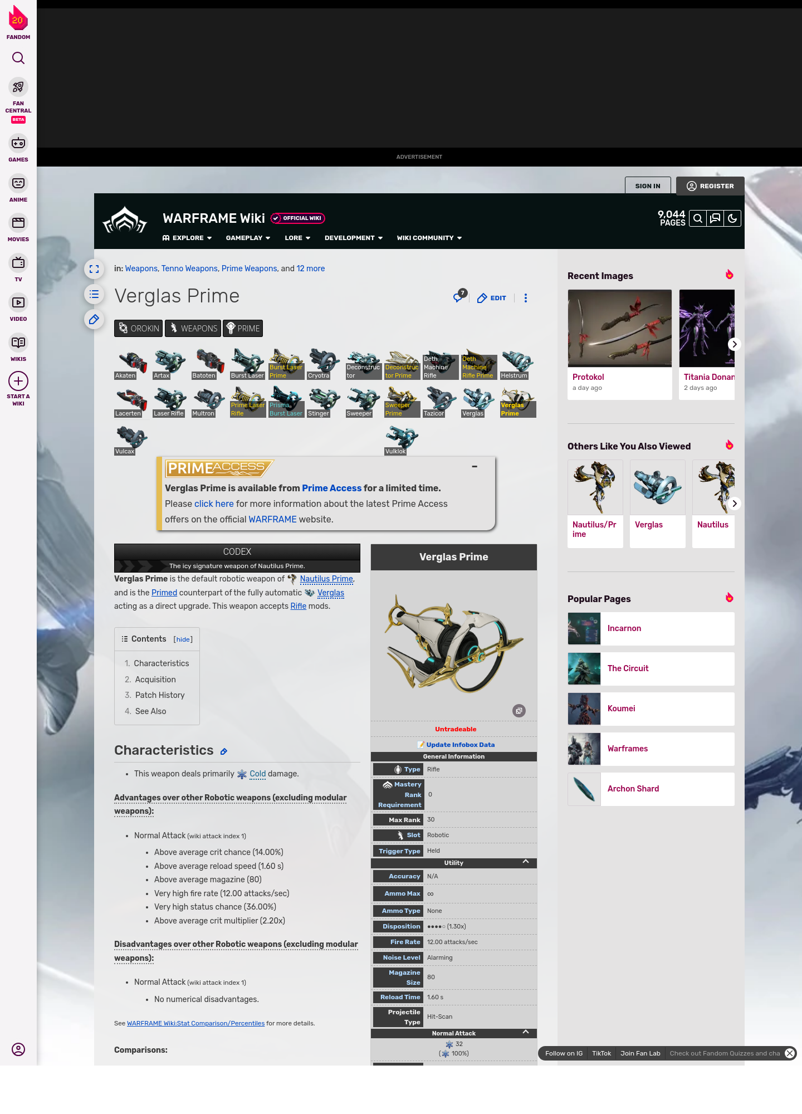Open the Gameplay dropdown menu

point(248,238)
